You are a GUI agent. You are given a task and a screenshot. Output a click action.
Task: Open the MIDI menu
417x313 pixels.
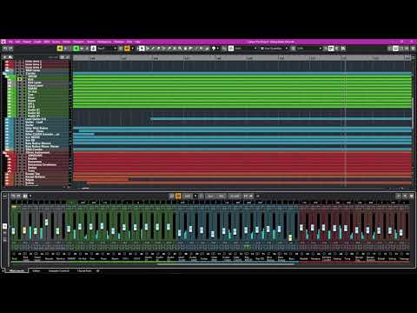(x=47, y=42)
